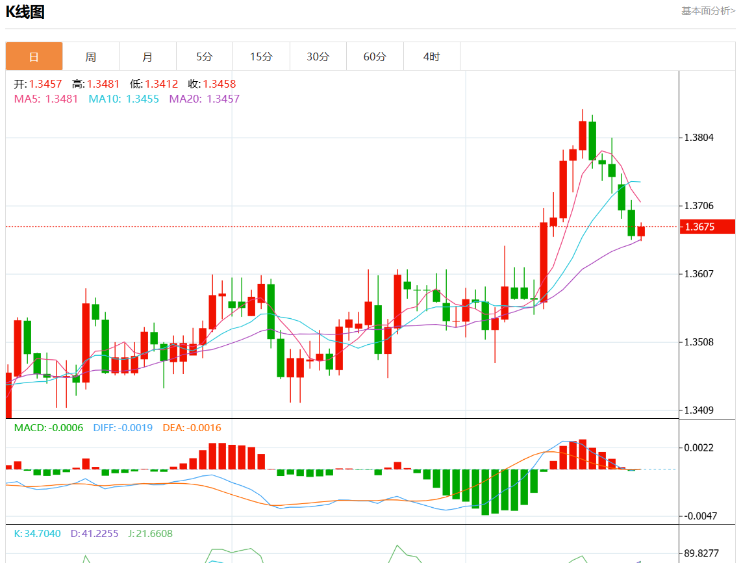Click the D: 41.2255 readout
Viewport: 754px width, 563px height.
pyautogui.click(x=94, y=533)
